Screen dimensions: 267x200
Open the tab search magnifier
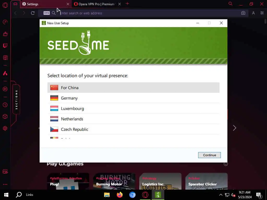230,4
